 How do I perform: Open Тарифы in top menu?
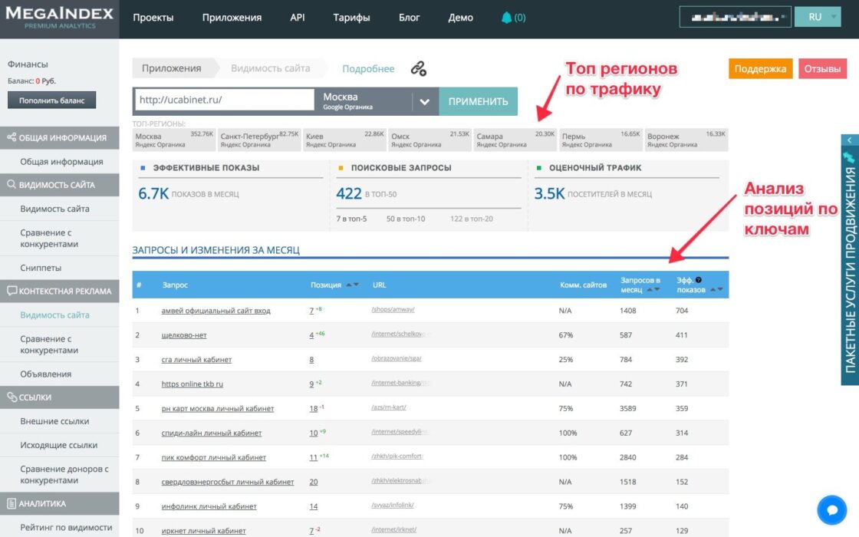click(x=351, y=18)
